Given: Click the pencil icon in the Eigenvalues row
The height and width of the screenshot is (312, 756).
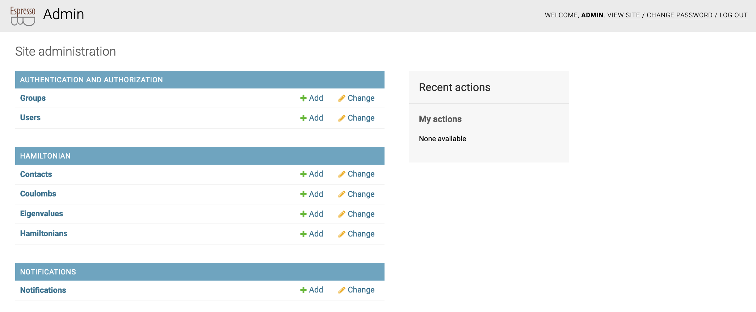Looking at the screenshot, I should pyautogui.click(x=341, y=214).
